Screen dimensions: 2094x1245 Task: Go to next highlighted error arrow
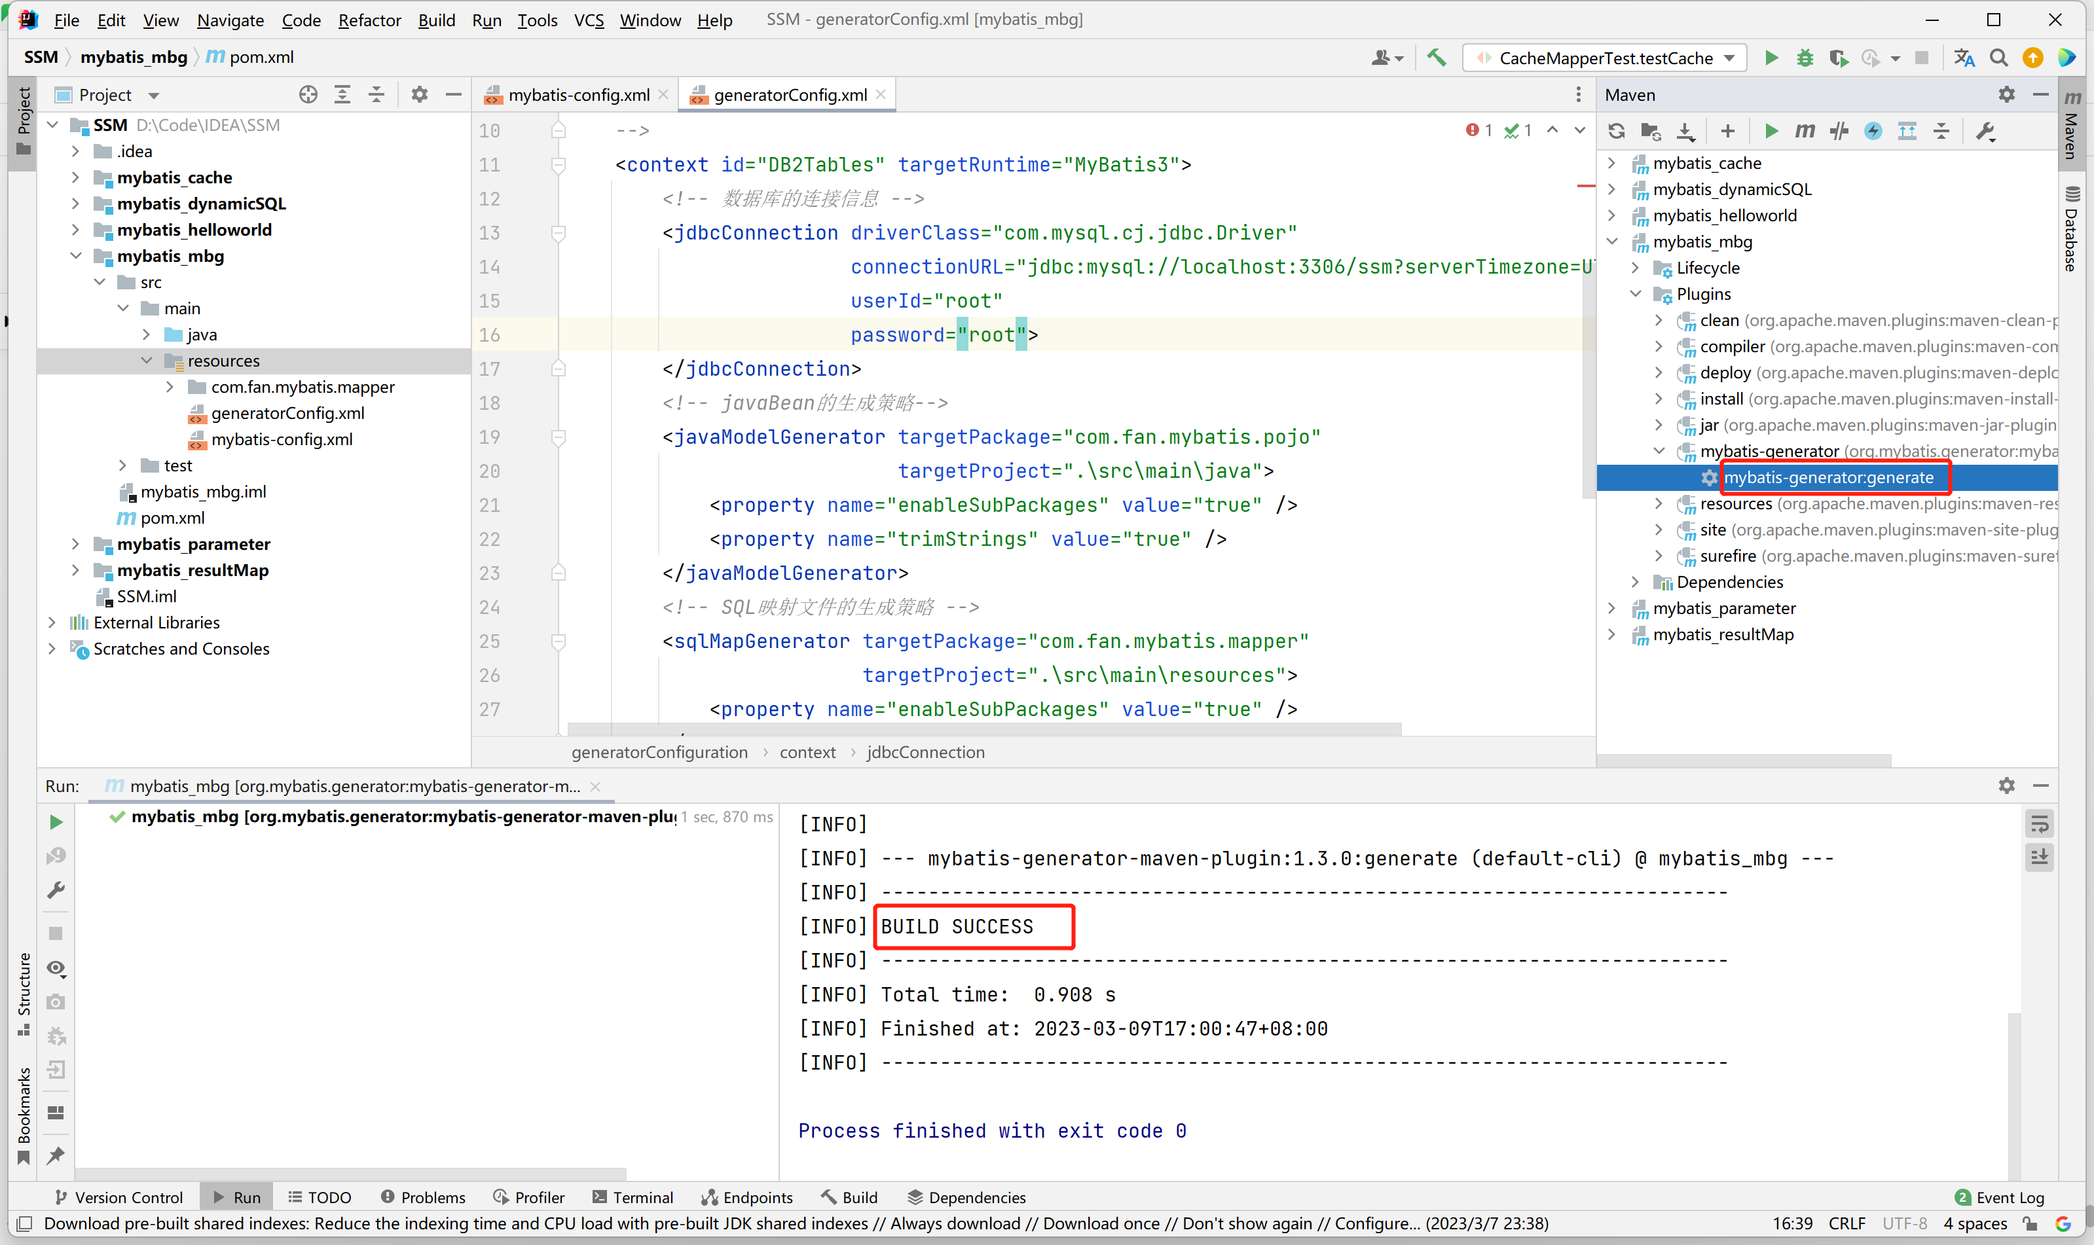tap(1580, 130)
